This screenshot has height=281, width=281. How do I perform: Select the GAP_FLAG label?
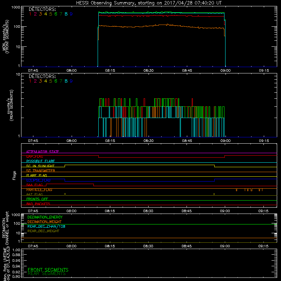pyautogui.click(x=34, y=156)
